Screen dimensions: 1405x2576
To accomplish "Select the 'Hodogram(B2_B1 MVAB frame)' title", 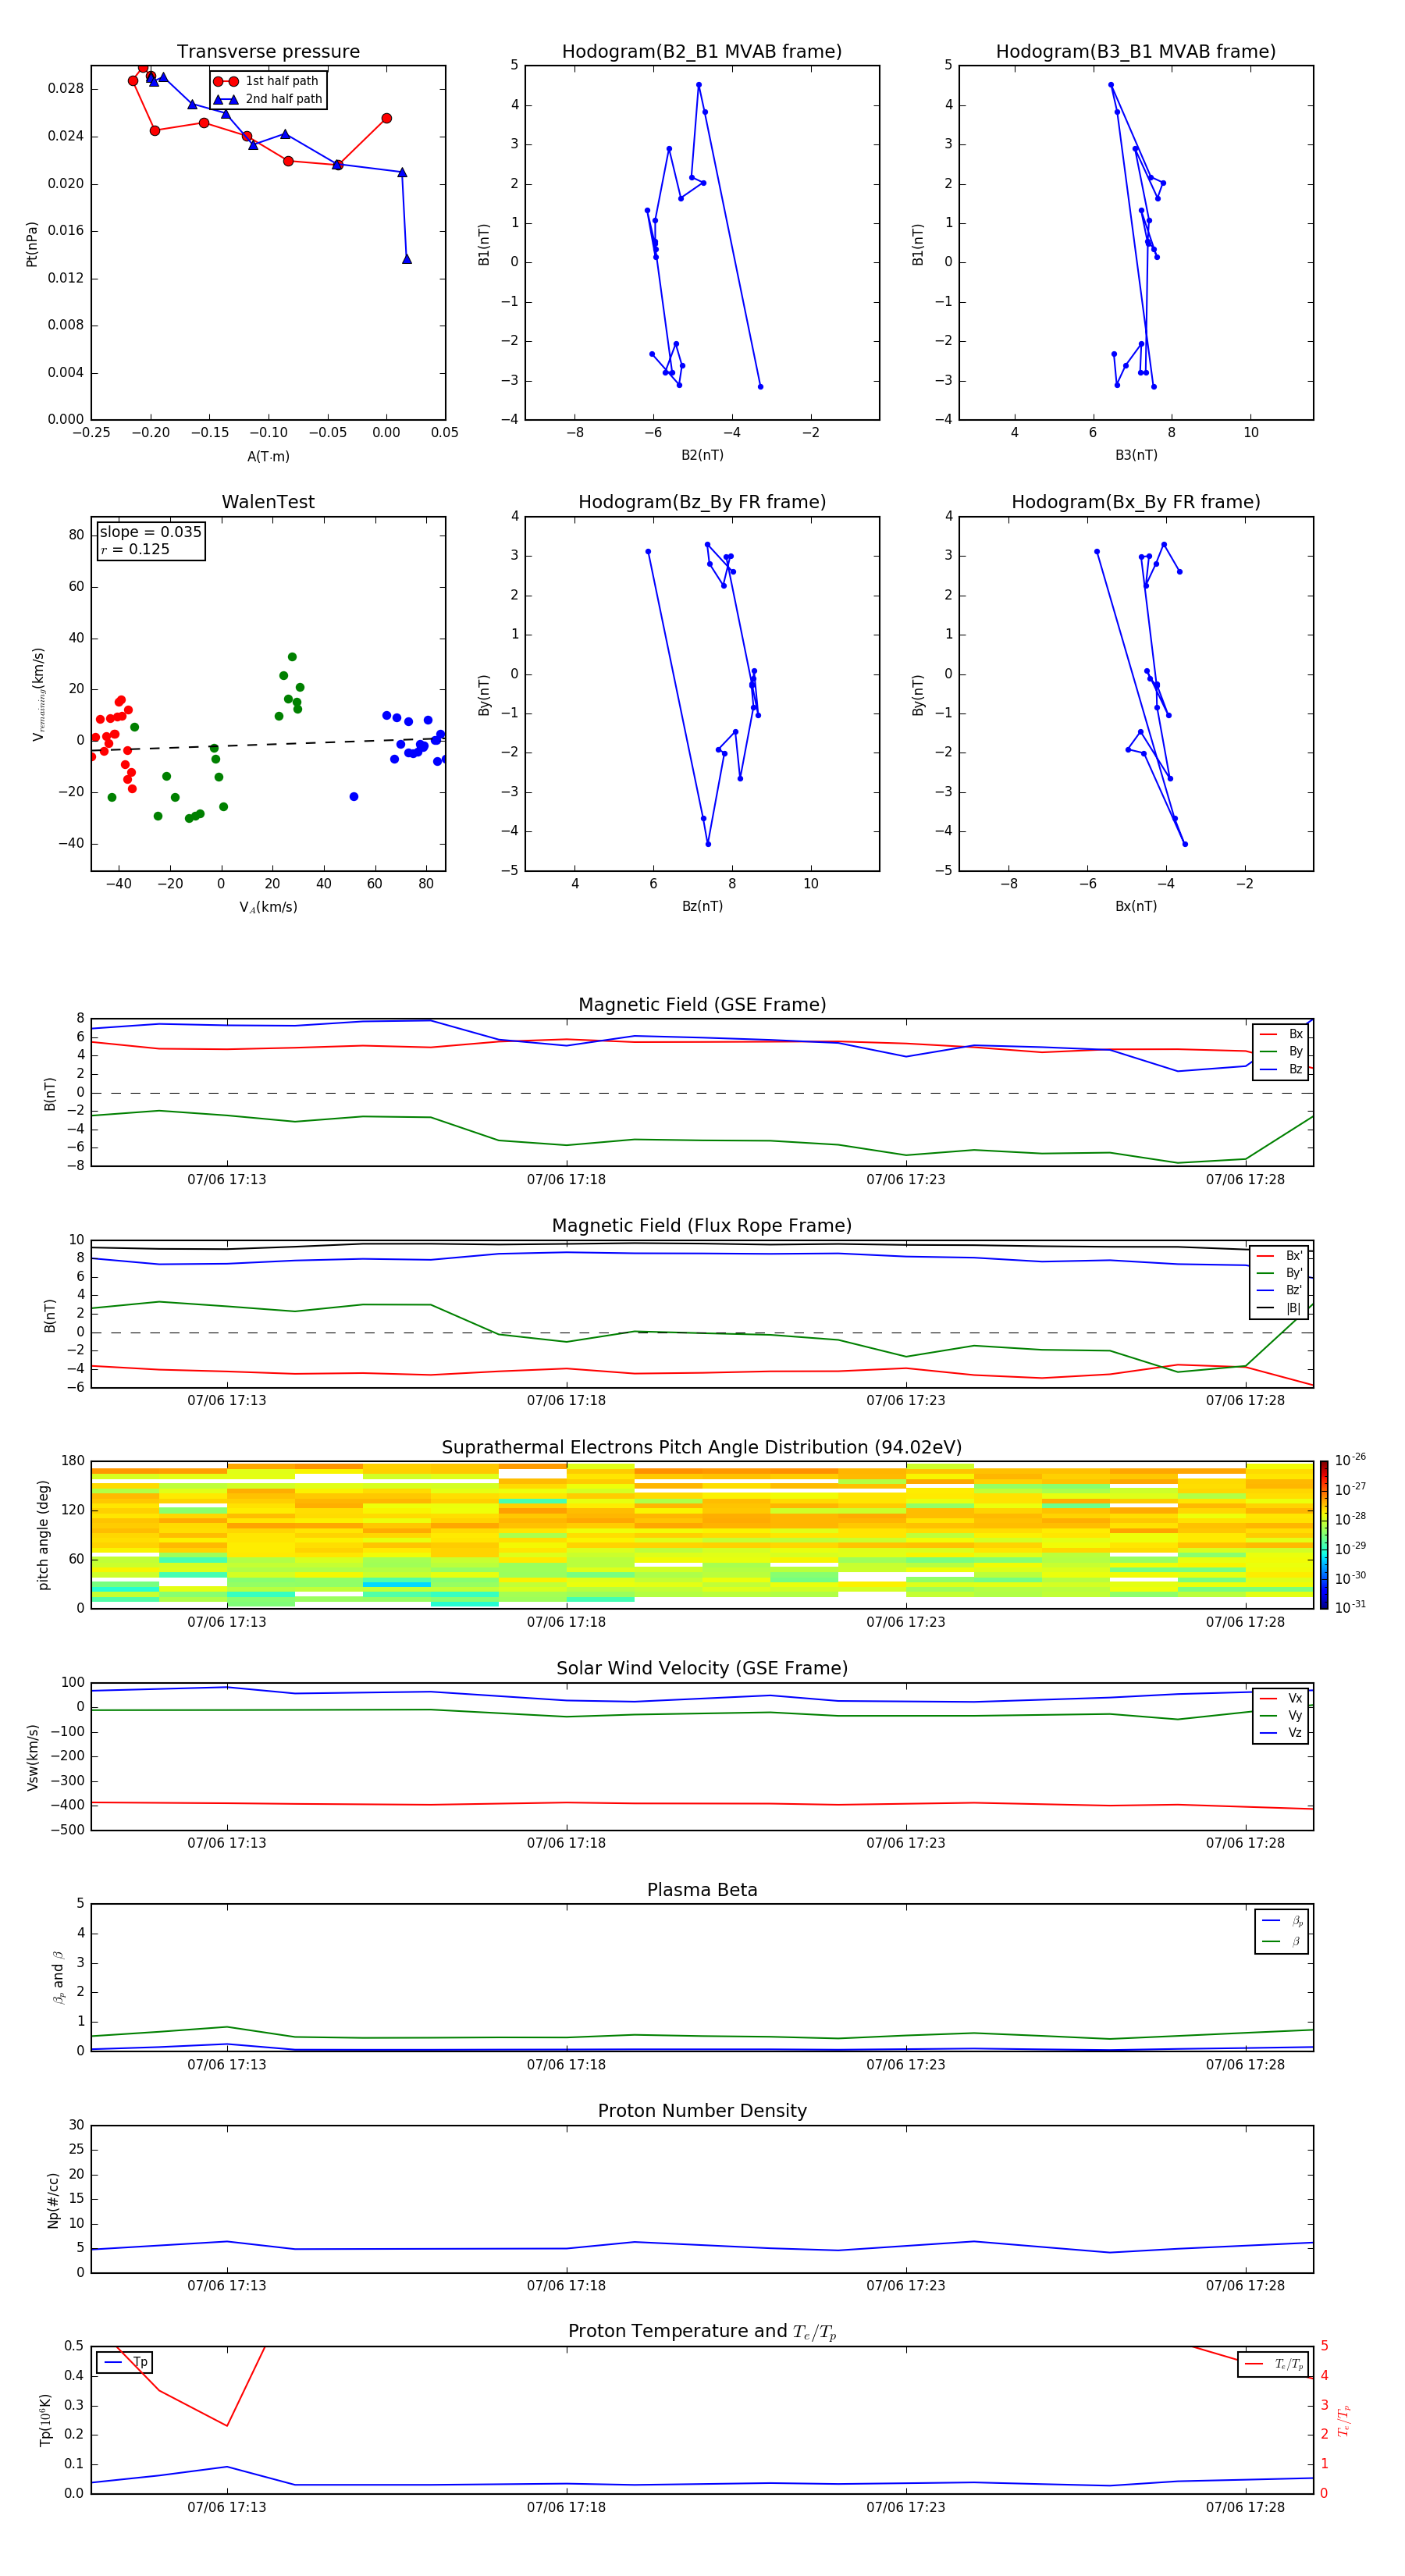I will pos(702,52).
